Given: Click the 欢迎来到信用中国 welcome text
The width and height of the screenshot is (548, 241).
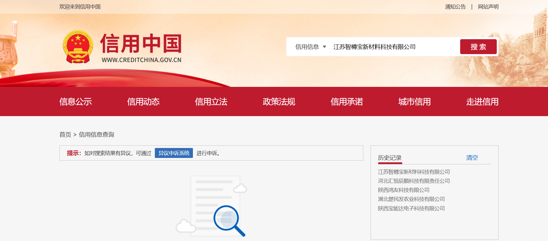Looking at the screenshot, I should click(x=80, y=7).
